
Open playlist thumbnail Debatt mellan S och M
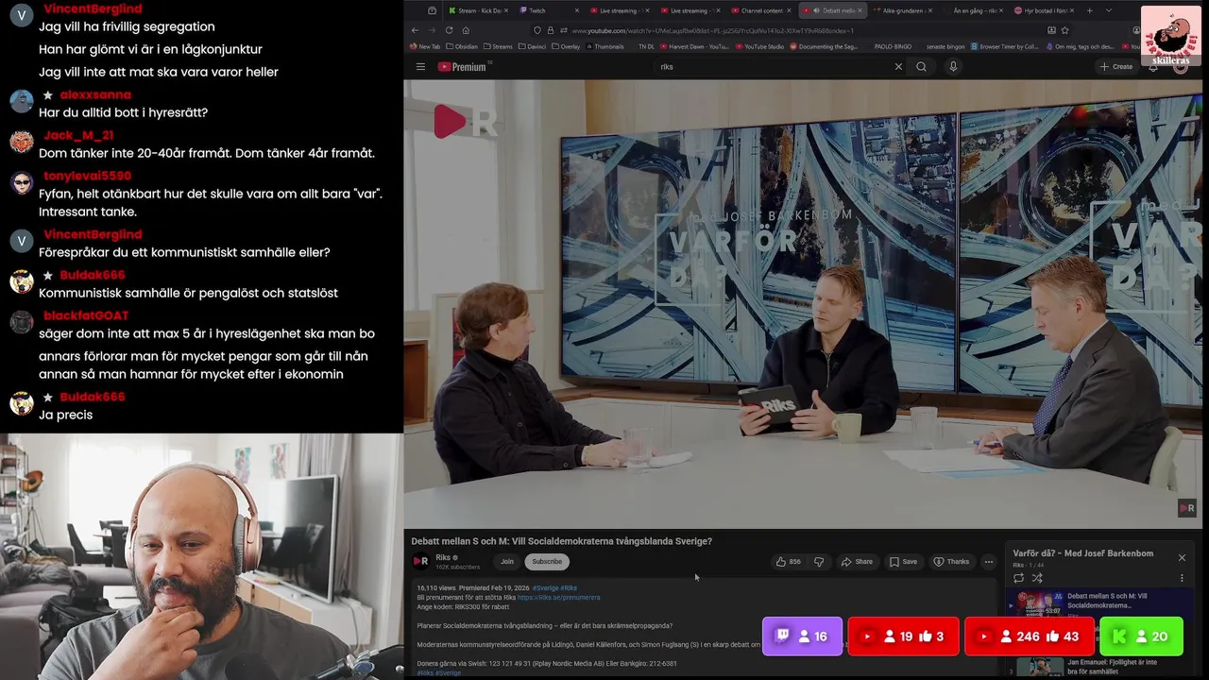1040,604
